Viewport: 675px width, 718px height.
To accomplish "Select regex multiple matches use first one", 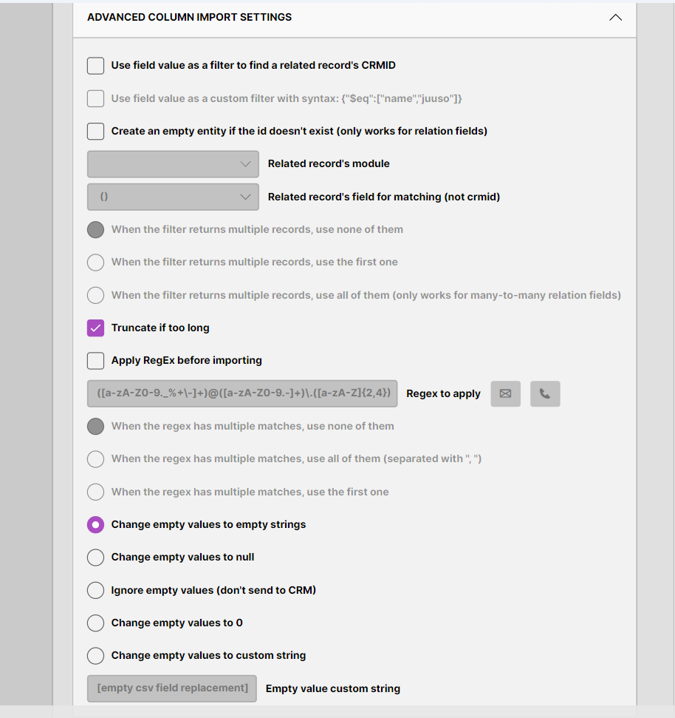I will click(95, 492).
